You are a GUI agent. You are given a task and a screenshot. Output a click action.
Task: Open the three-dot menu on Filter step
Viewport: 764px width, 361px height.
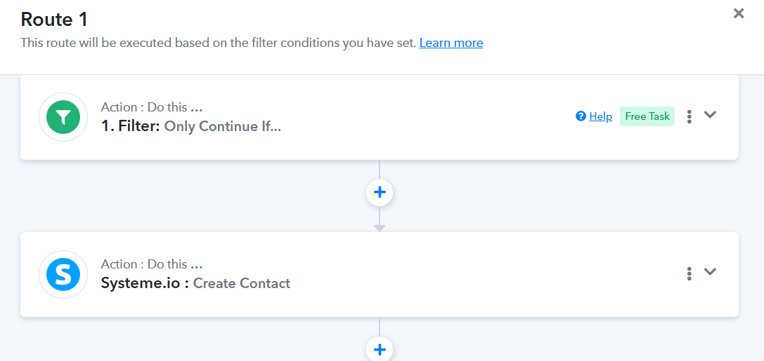(689, 116)
